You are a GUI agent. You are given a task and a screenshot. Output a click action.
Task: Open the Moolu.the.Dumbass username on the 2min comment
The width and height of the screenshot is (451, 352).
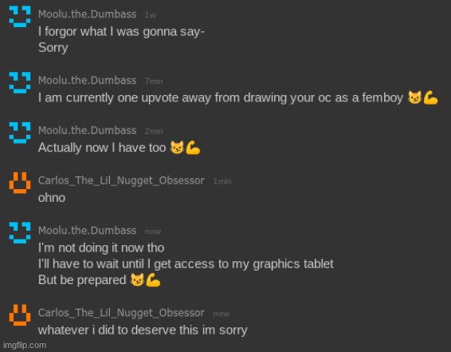tap(88, 130)
